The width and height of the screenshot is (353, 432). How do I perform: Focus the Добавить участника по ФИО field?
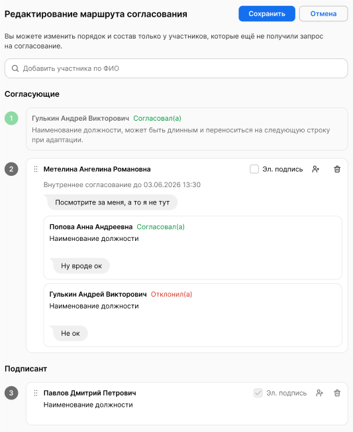click(176, 68)
